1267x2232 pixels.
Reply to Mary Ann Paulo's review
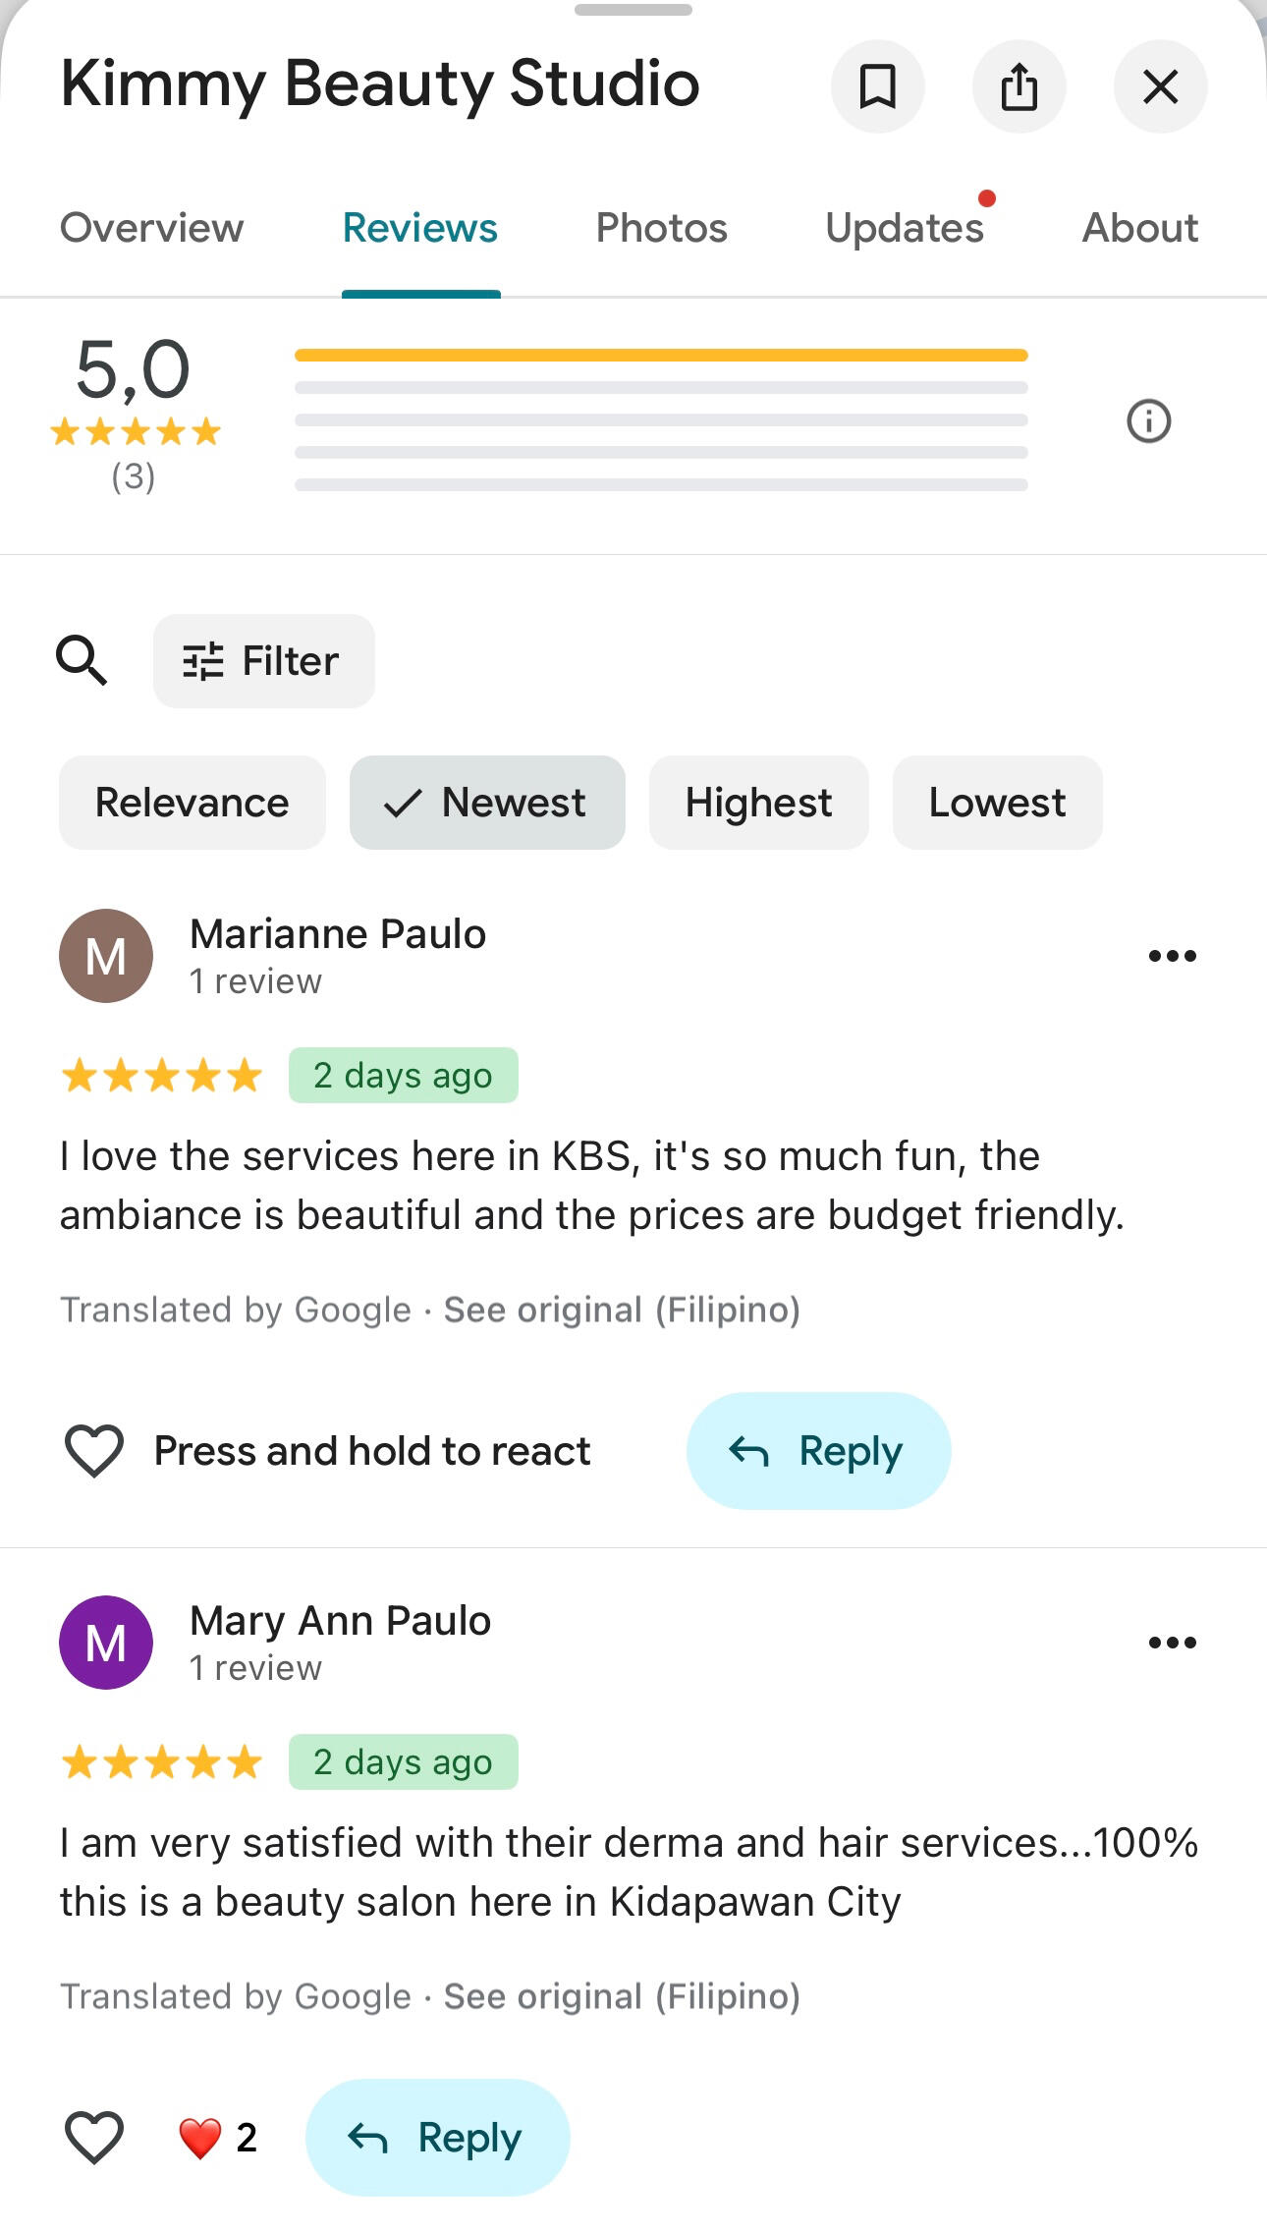click(437, 2138)
